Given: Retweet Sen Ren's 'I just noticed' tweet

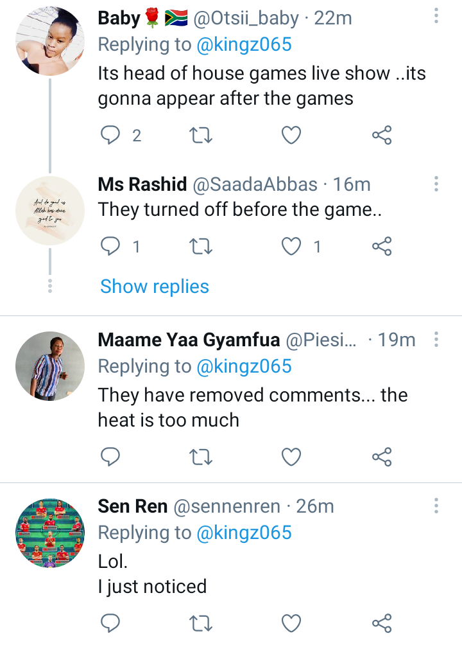Looking at the screenshot, I should click(201, 623).
